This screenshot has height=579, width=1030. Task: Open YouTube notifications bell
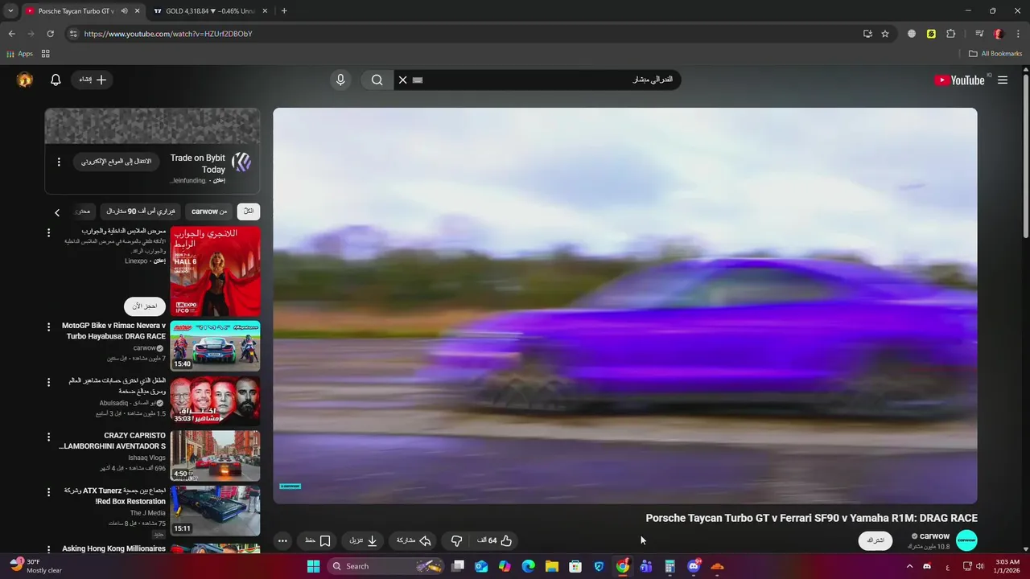[x=56, y=80]
